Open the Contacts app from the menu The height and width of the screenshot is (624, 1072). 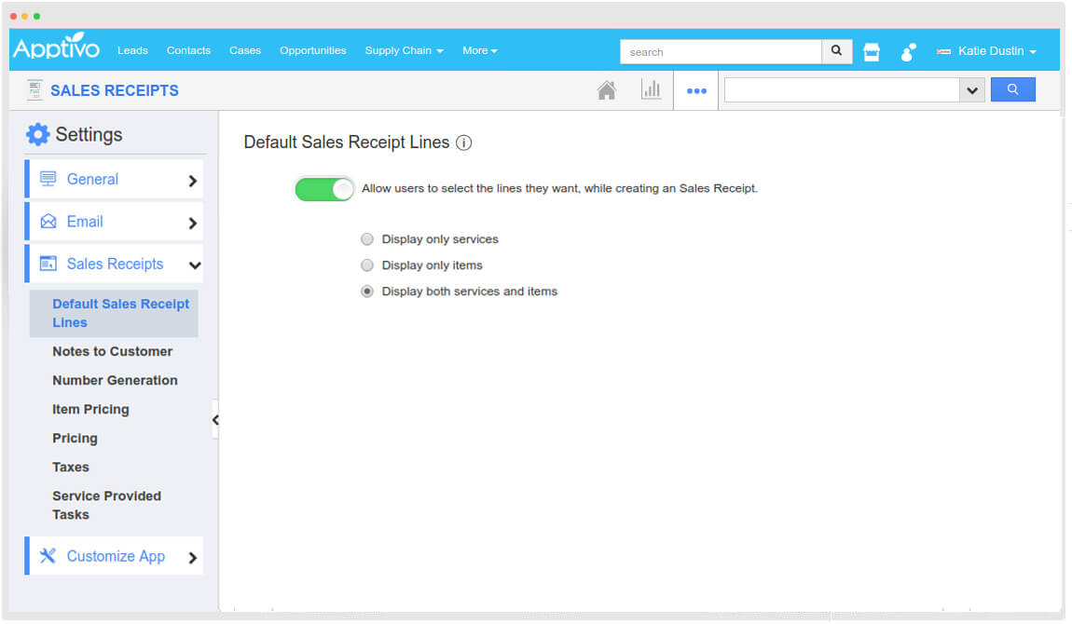point(188,50)
